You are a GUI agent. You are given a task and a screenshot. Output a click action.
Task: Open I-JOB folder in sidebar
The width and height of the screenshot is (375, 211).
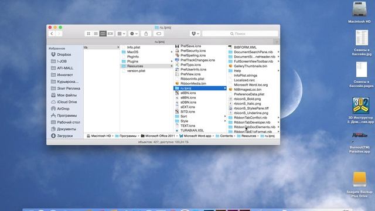pyautogui.click(x=62, y=61)
